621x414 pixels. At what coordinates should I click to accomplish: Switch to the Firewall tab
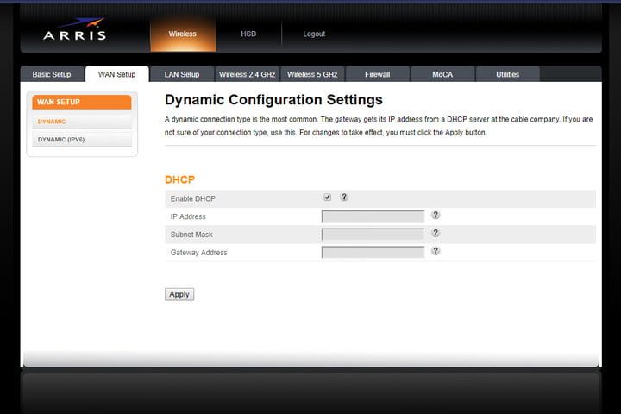[x=377, y=75]
